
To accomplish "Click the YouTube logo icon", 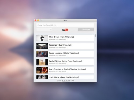I will (x=65, y=30).
